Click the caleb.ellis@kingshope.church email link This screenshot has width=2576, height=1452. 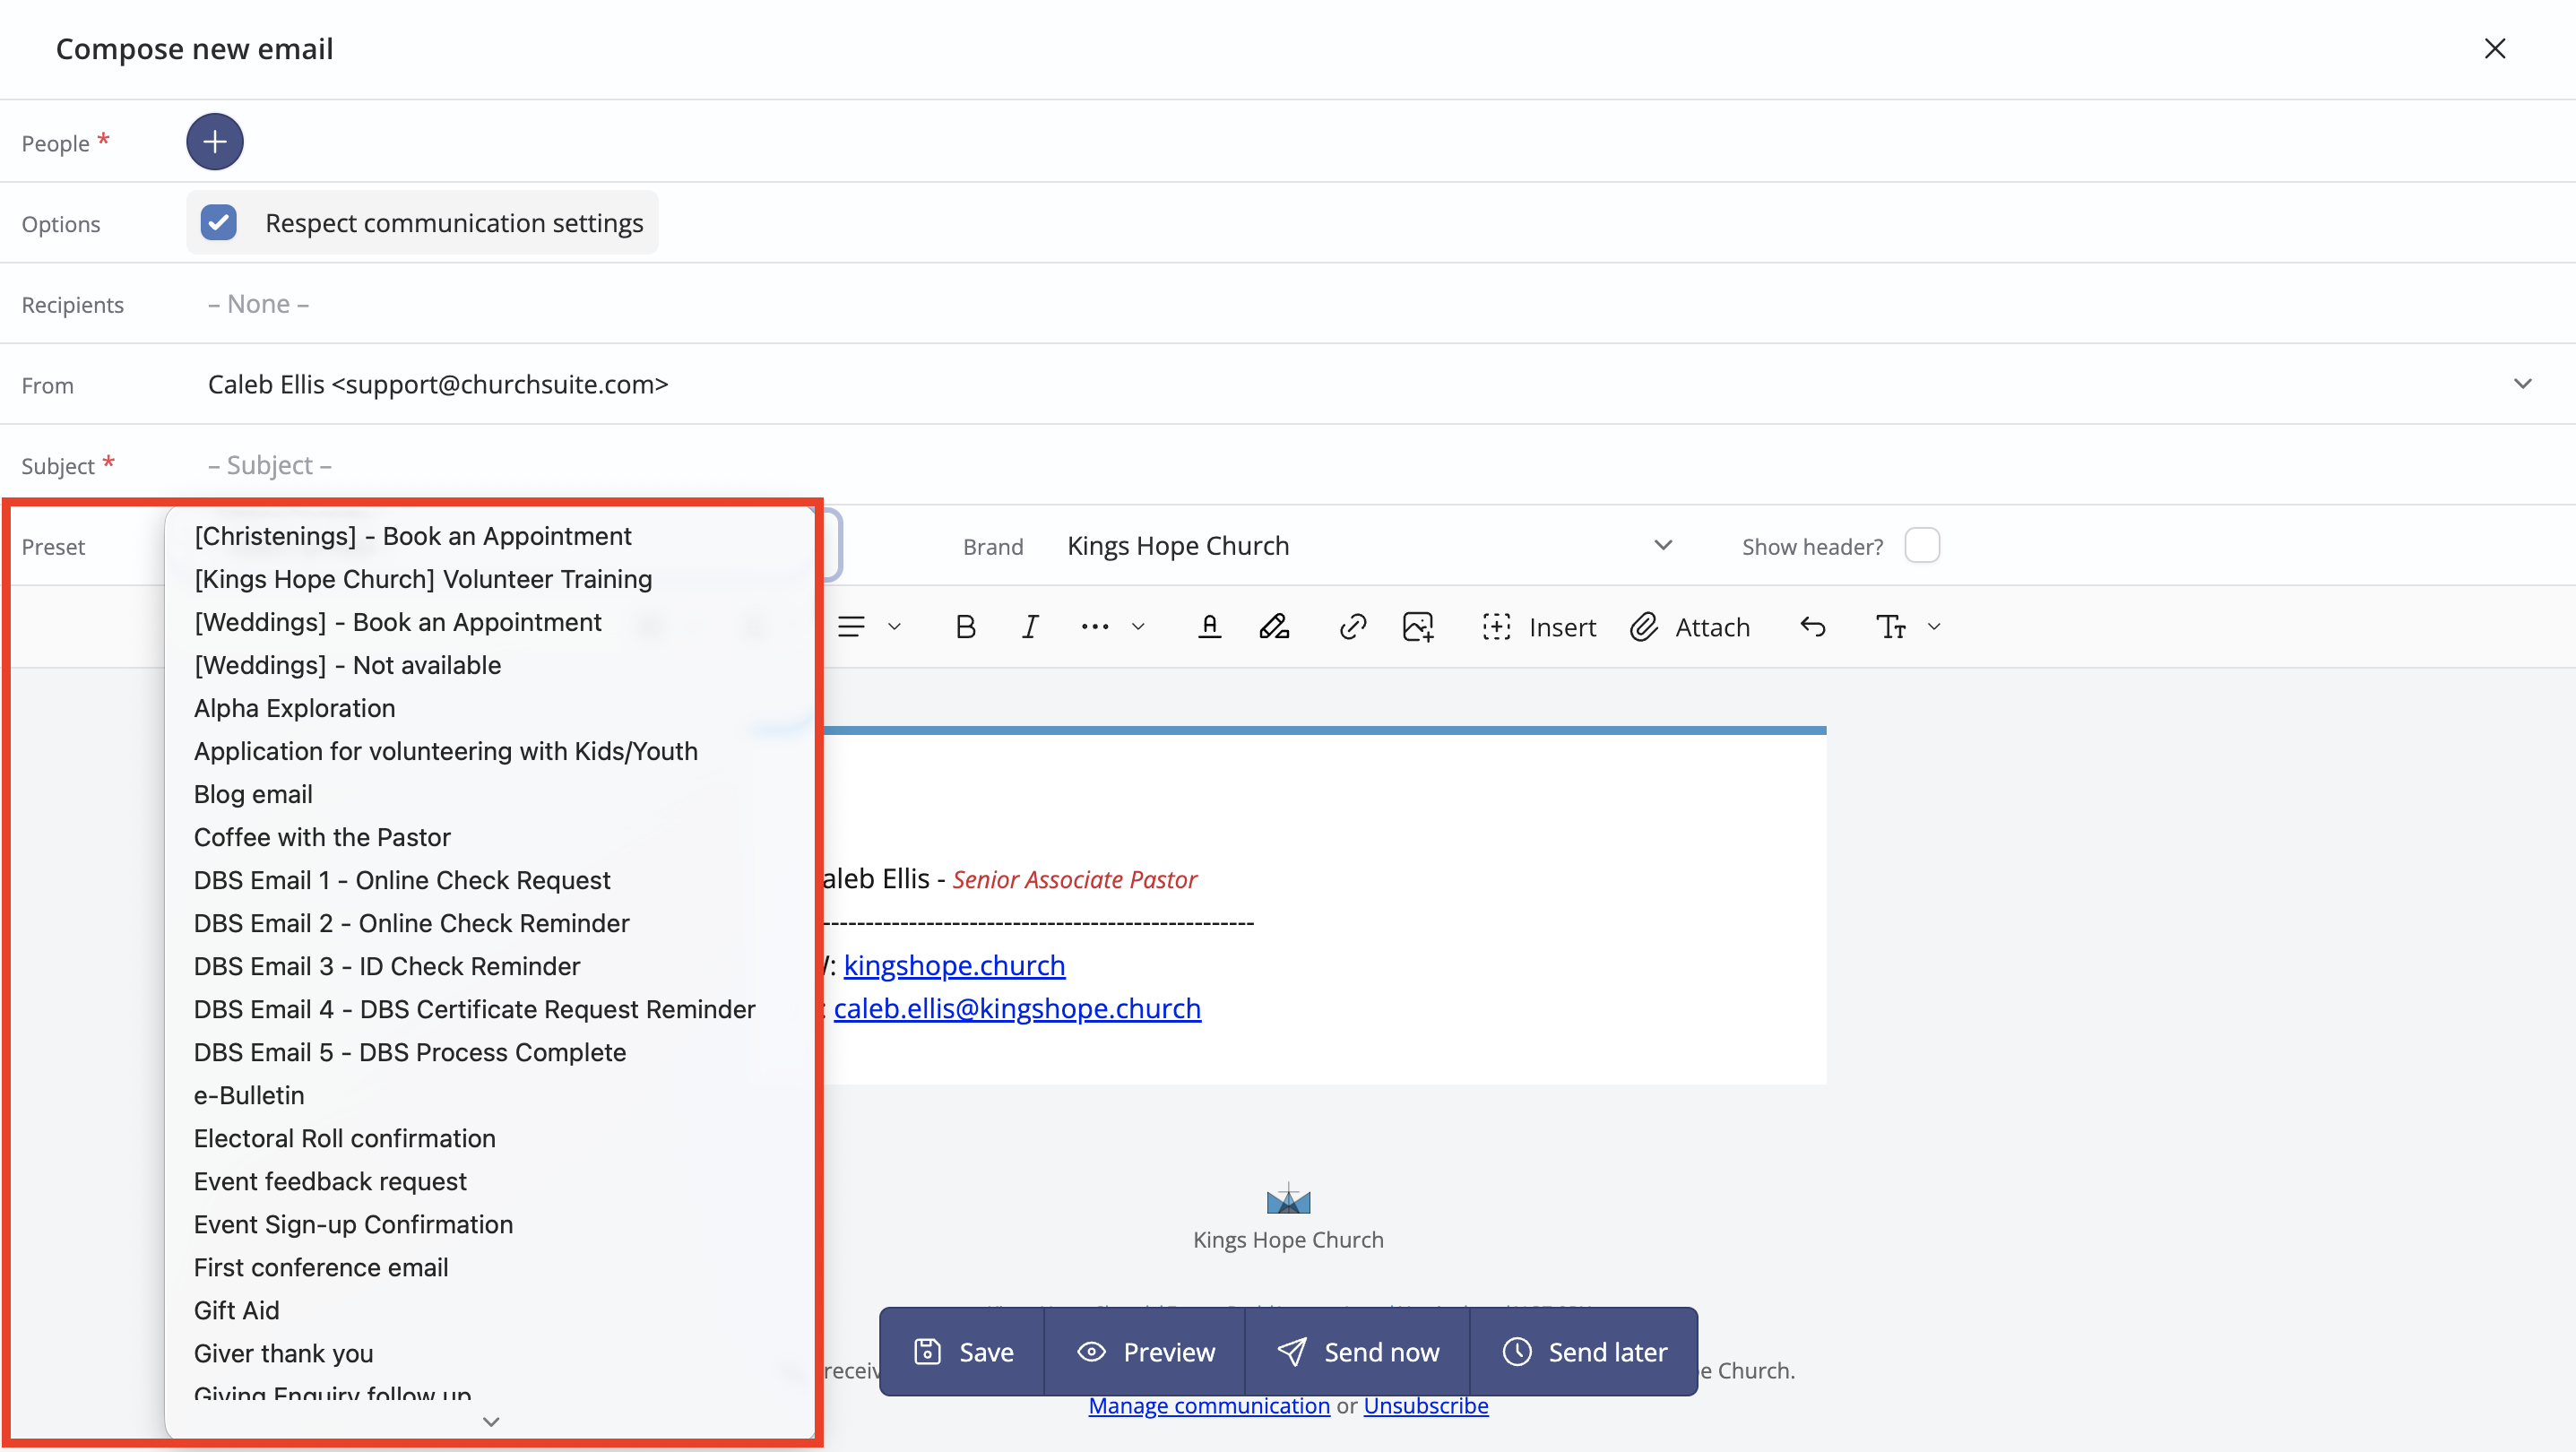(x=1017, y=1008)
